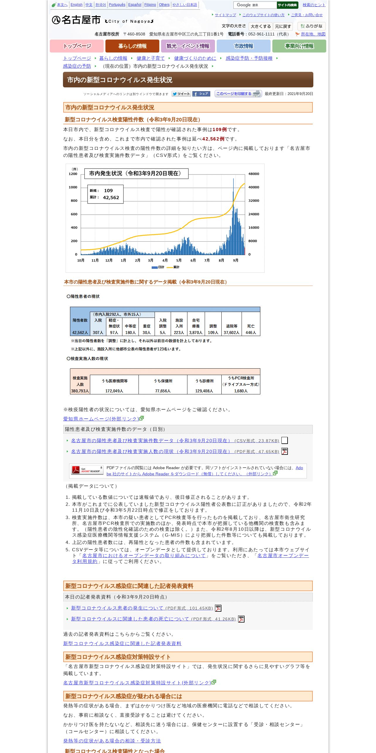The image size is (376, 753).
Task: Open the サイトマップ link
Action: point(225,15)
